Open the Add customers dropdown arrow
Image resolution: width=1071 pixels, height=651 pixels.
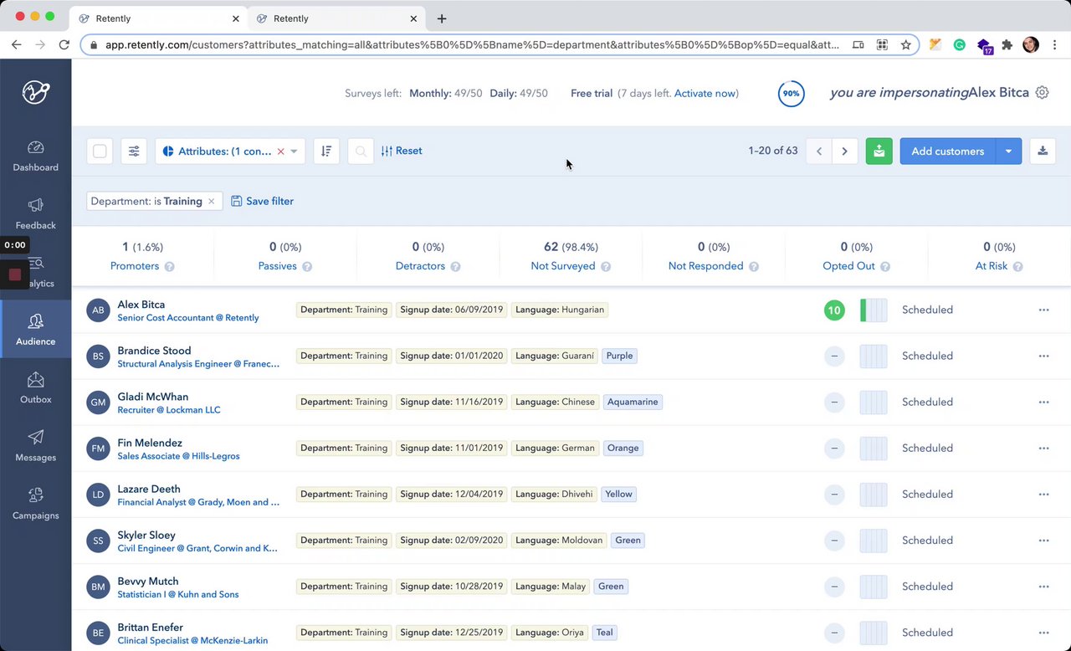pos(1008,151)
